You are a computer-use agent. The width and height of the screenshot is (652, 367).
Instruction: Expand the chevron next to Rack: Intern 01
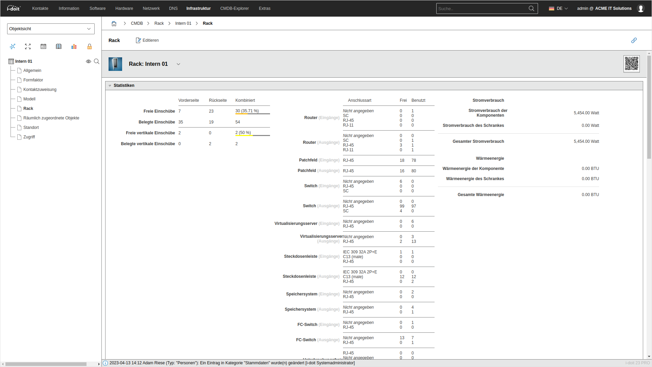click(x=178, y=64)
